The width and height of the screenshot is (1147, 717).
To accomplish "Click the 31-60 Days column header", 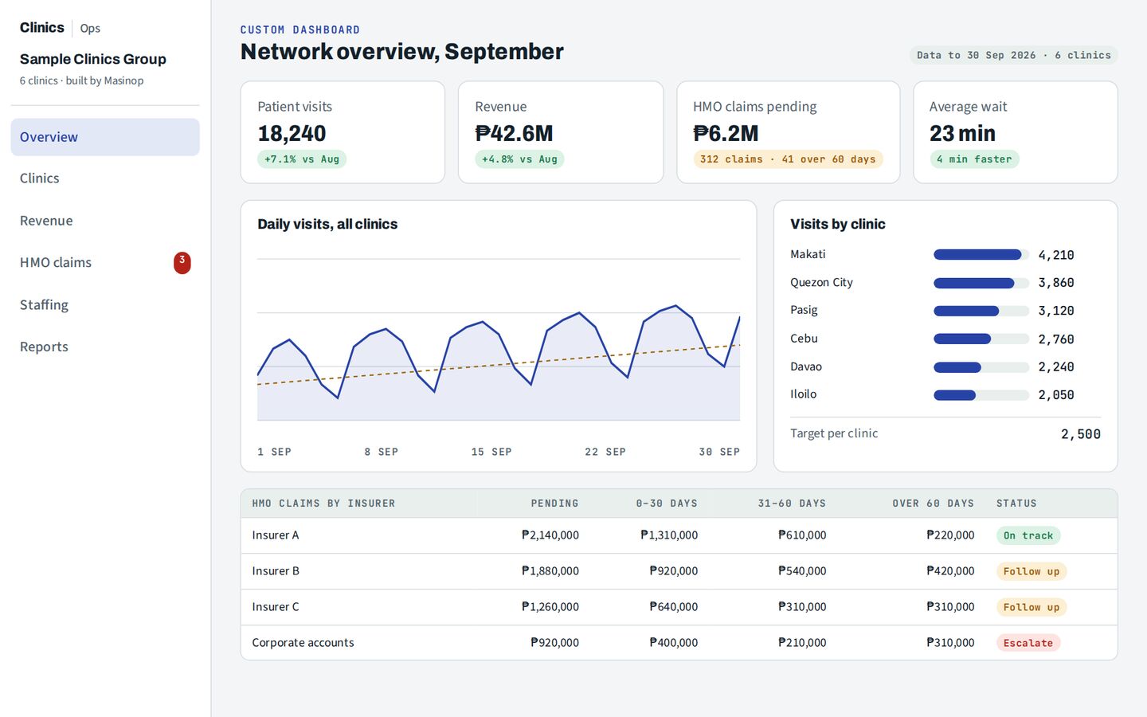I will point(792,503).
